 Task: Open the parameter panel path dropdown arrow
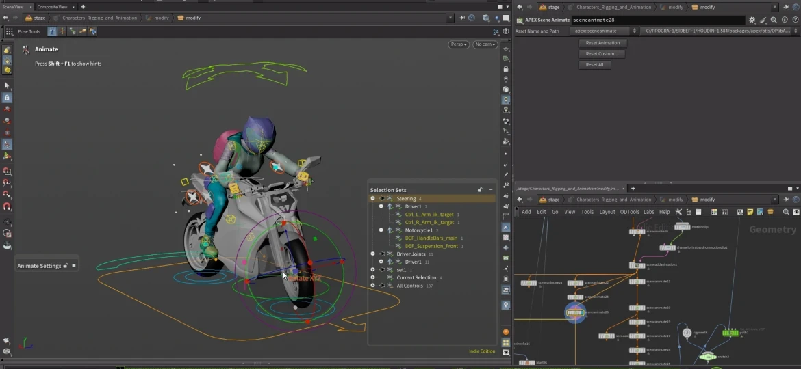coord(775,7)
